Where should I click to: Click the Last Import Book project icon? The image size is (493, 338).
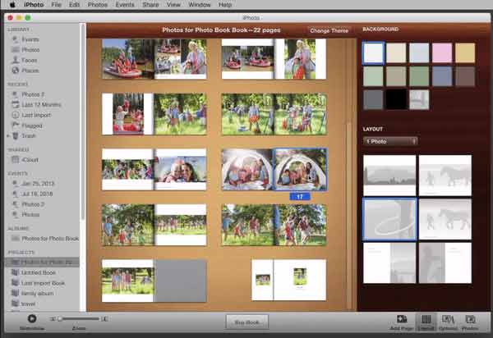click(15, 283)
